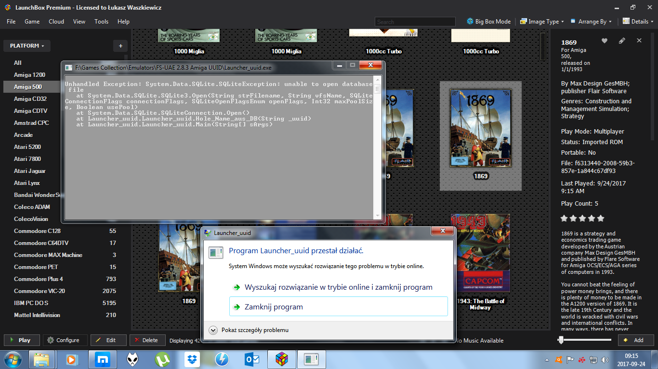This screenshot has height=369, width=658.
Task: Open the Image Type dropdown
Action: coord(542,22)
